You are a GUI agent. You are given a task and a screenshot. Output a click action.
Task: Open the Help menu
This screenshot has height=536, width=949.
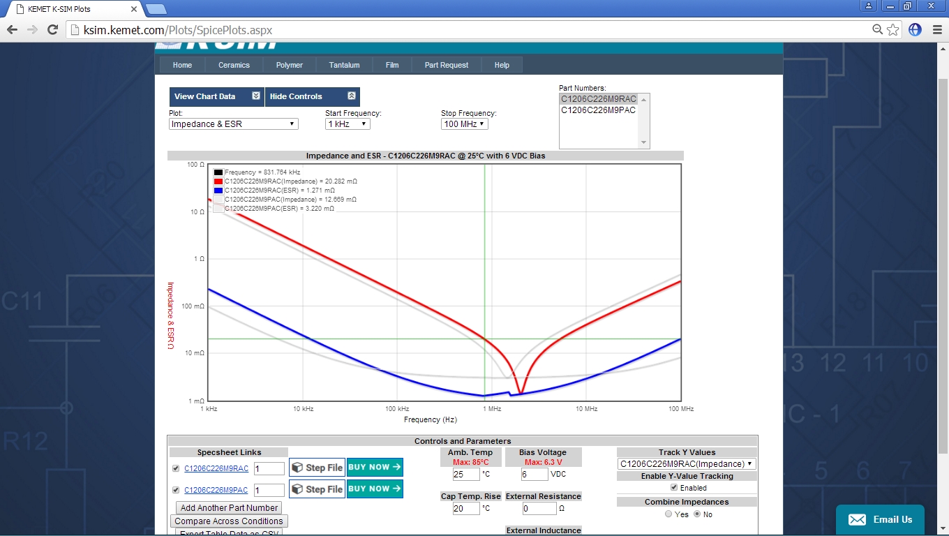point(502,65)
